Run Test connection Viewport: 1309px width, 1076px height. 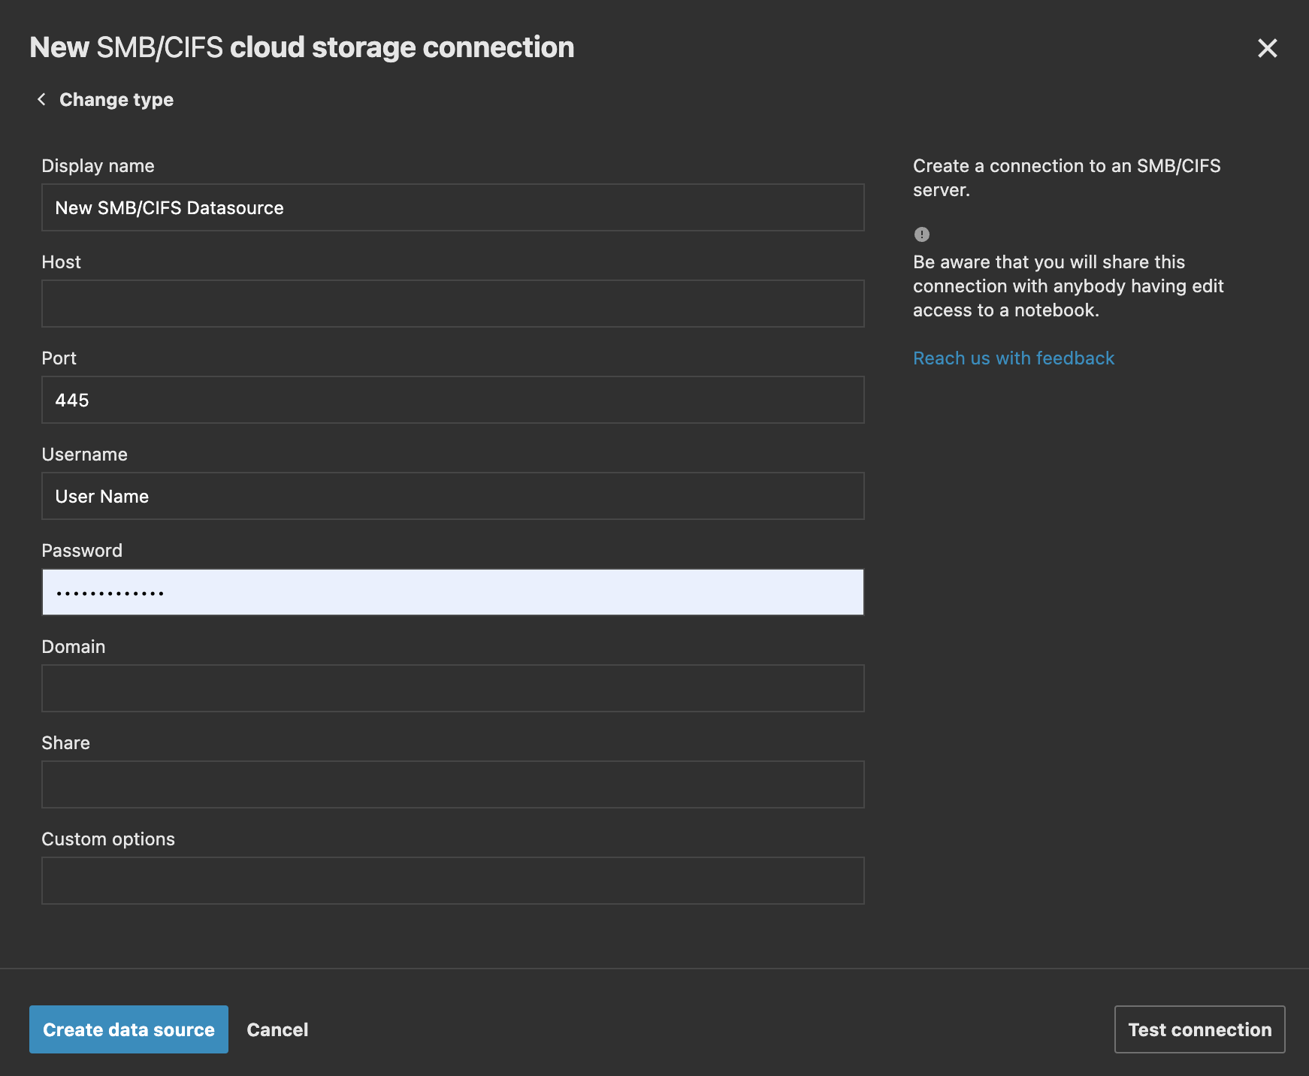click(x=1199, y=1029)
